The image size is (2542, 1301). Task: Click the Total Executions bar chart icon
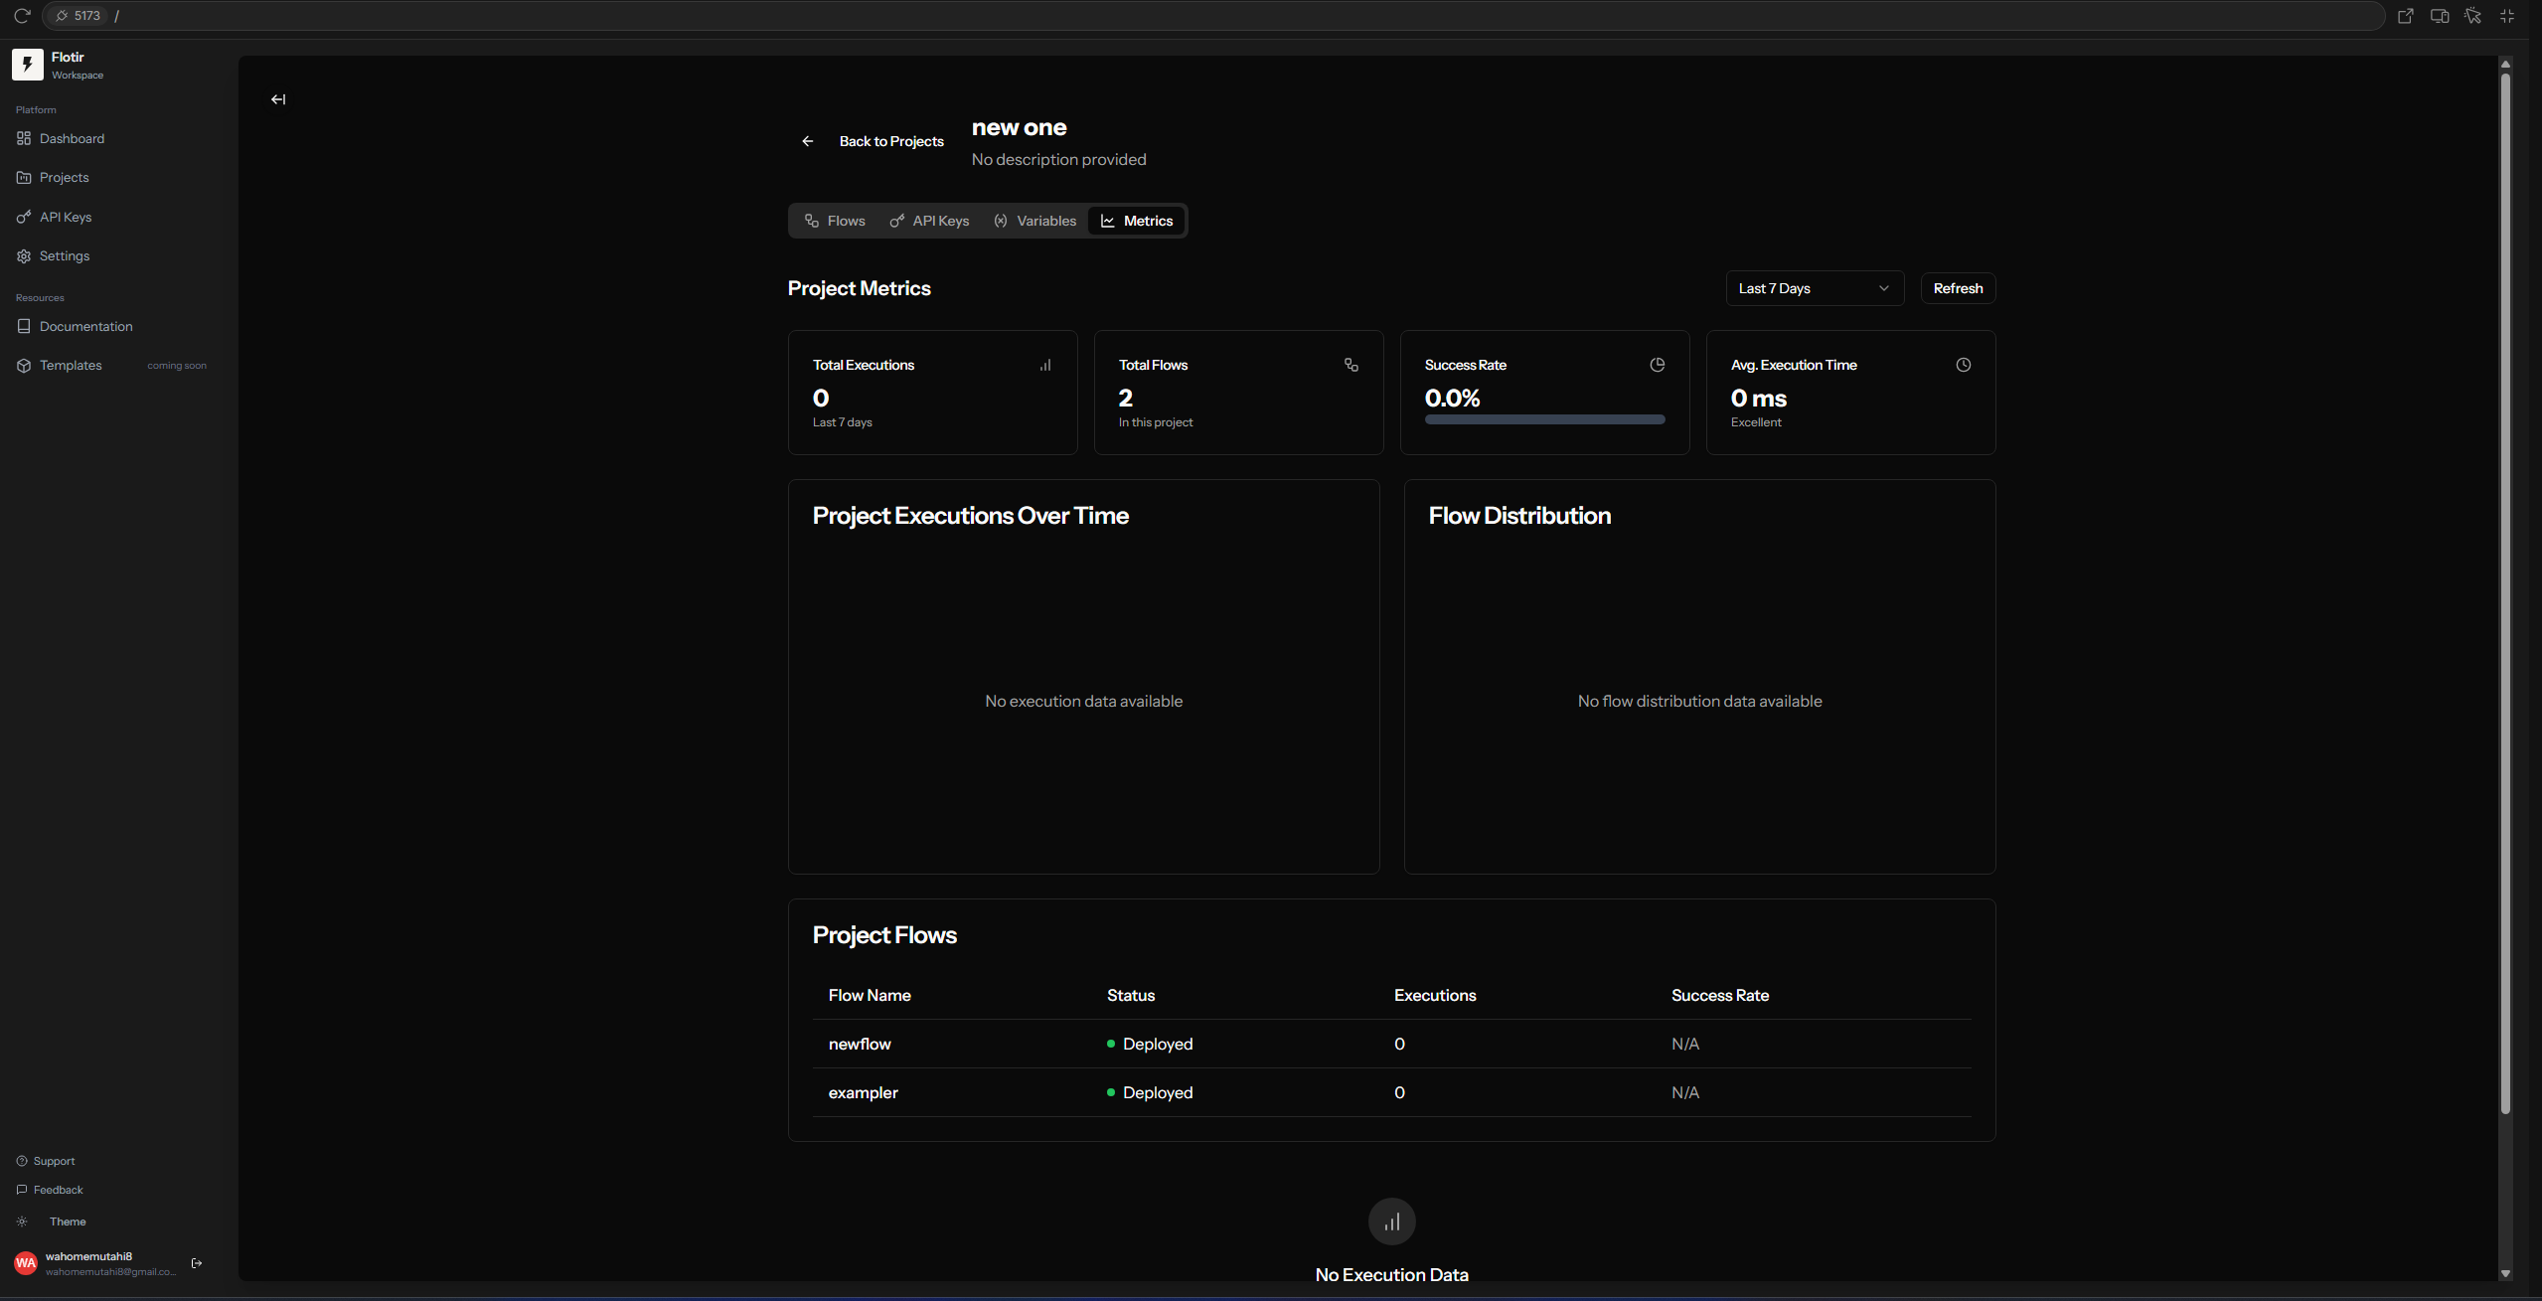tap(1045, 365)
